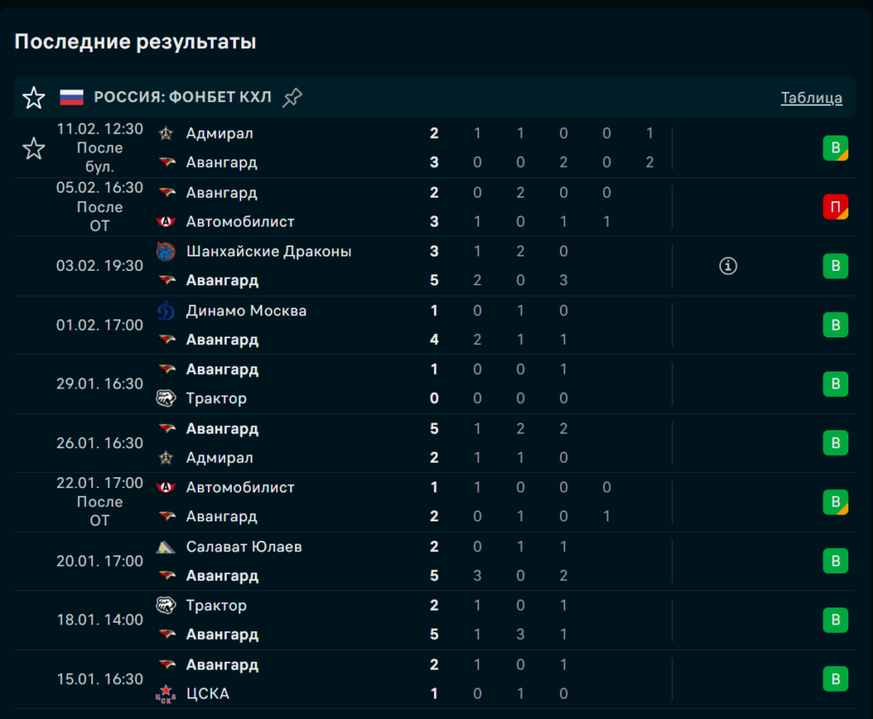Click the win badge for 11.02 match
The image size is (873, 719).
pos(835,148)
